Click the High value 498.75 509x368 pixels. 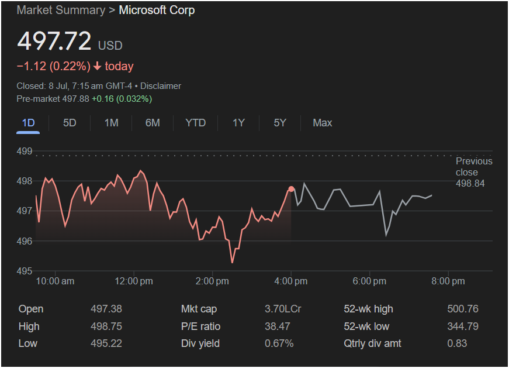coord(106,326)
